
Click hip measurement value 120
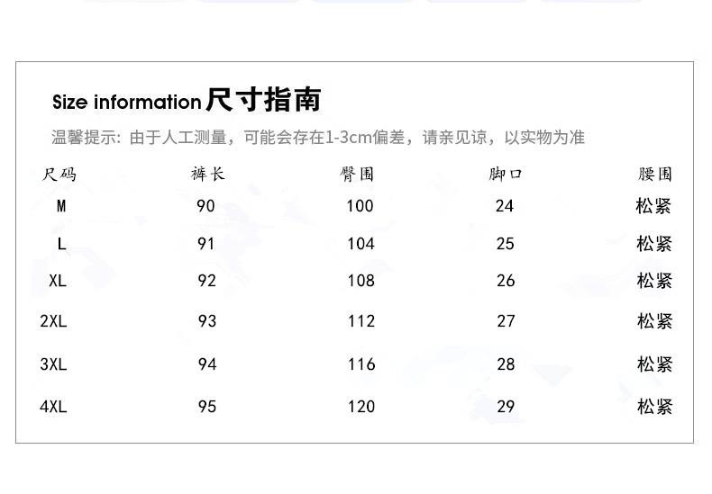click(361, 407)
